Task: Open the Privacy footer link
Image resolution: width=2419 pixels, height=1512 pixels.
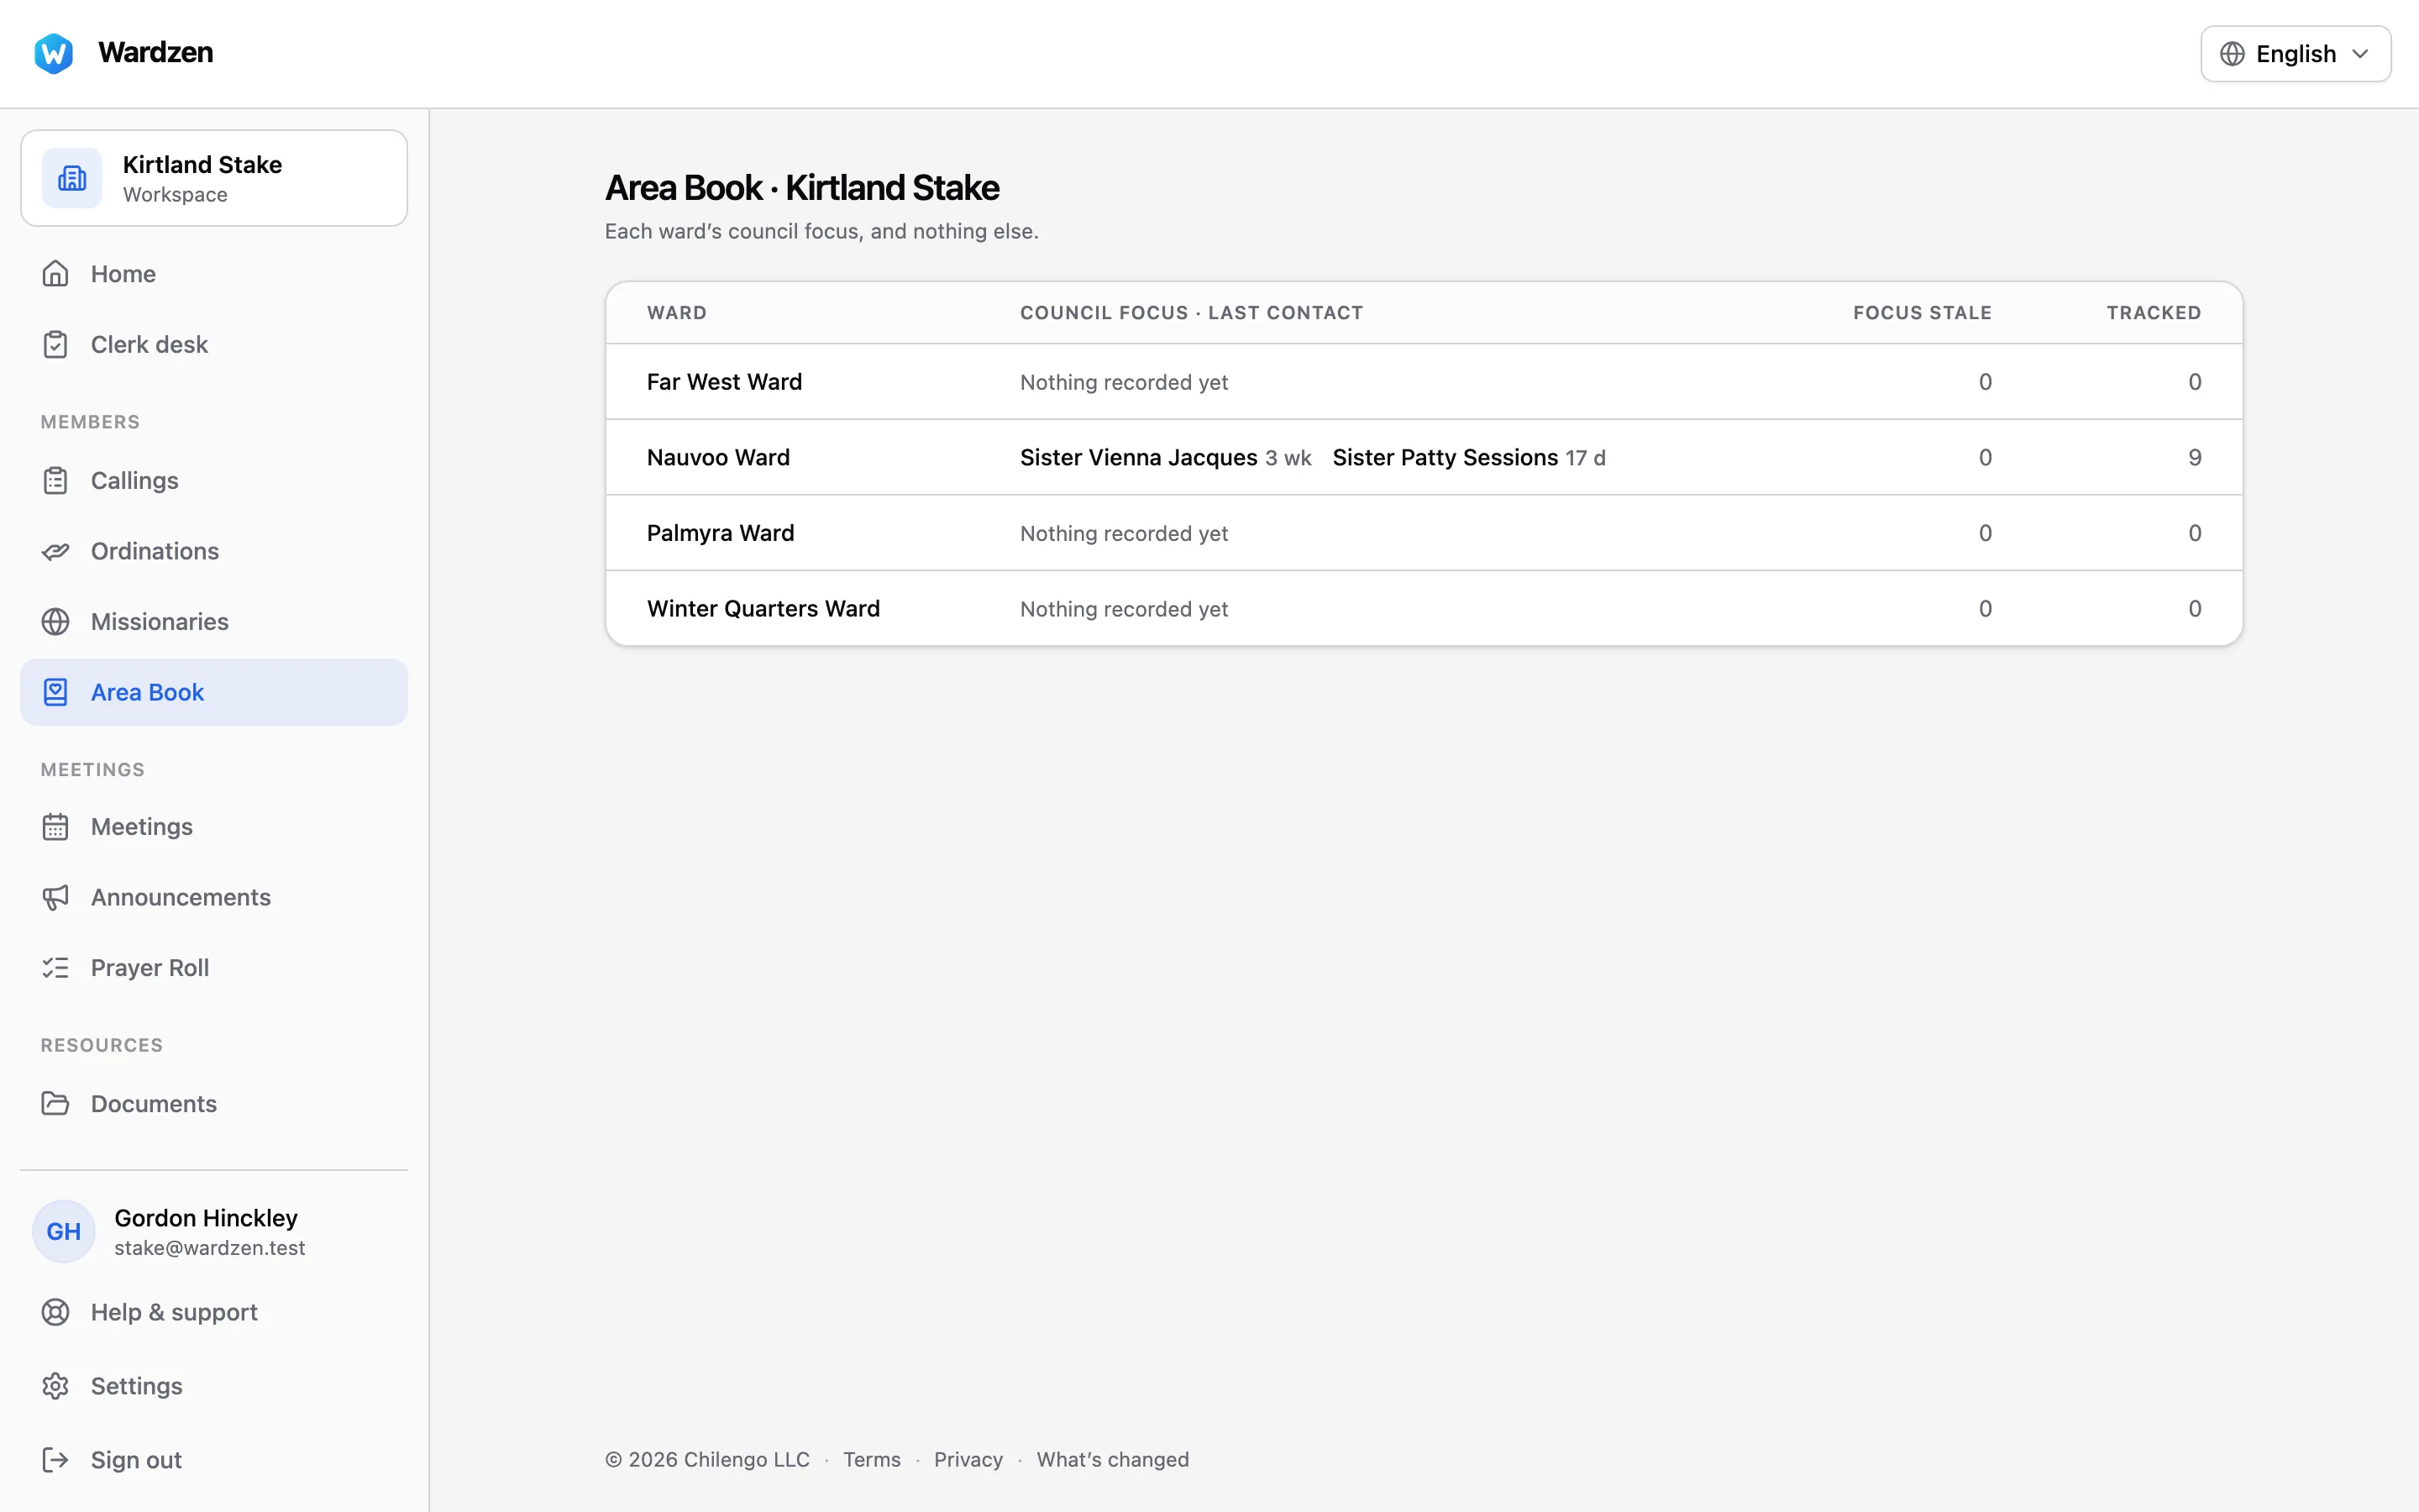Action: point(968,1459)
